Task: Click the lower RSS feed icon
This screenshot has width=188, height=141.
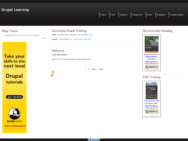Action: (x=52, y=75)
